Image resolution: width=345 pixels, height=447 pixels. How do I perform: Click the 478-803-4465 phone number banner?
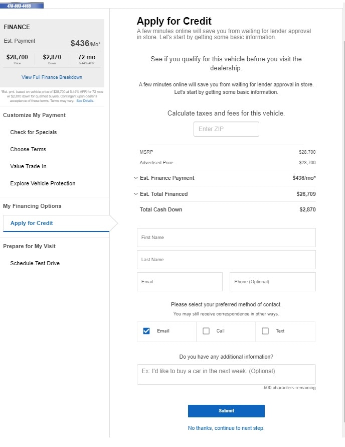[22, 6]
